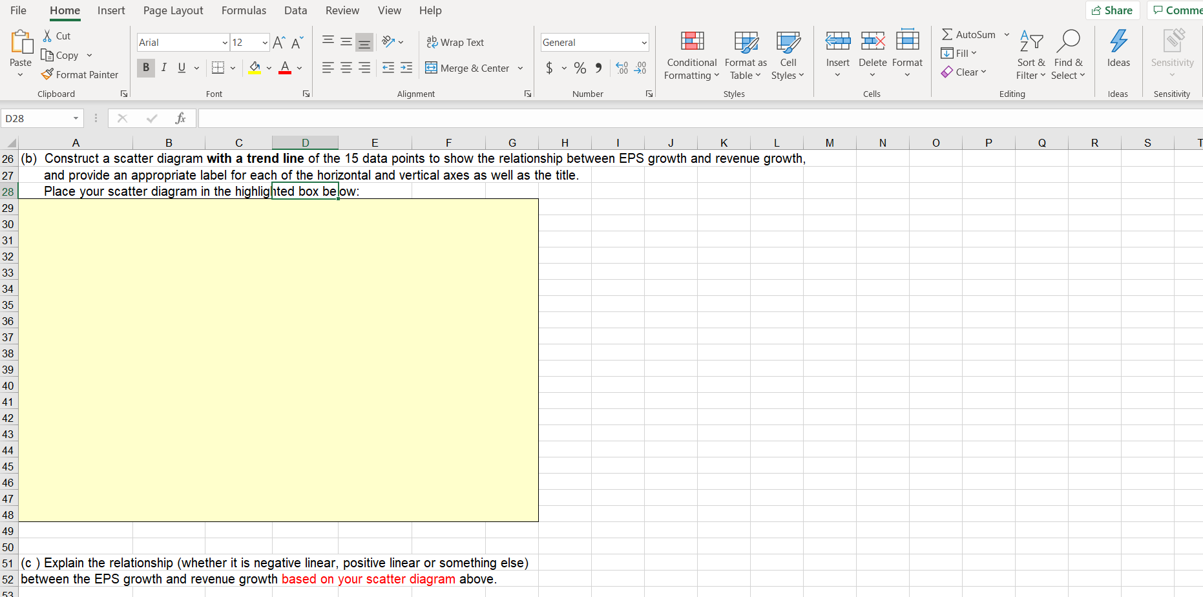The height and width of the screenshot is (597, 1203).
Task: Toggle underline on the selection
Action: 181,67
